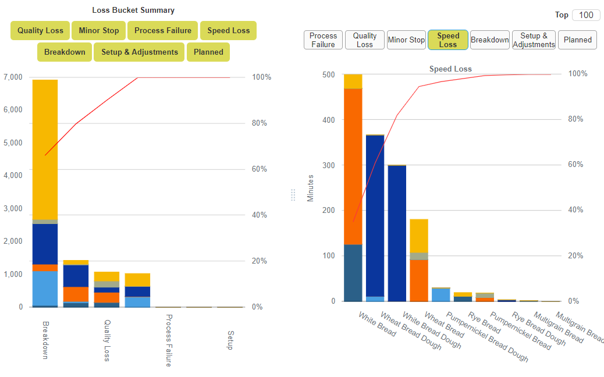This screenshot has width=604, height=377.
Task: Select yellow Breakdown button under Loss Bucket Summary
Action: pos(65,52)
